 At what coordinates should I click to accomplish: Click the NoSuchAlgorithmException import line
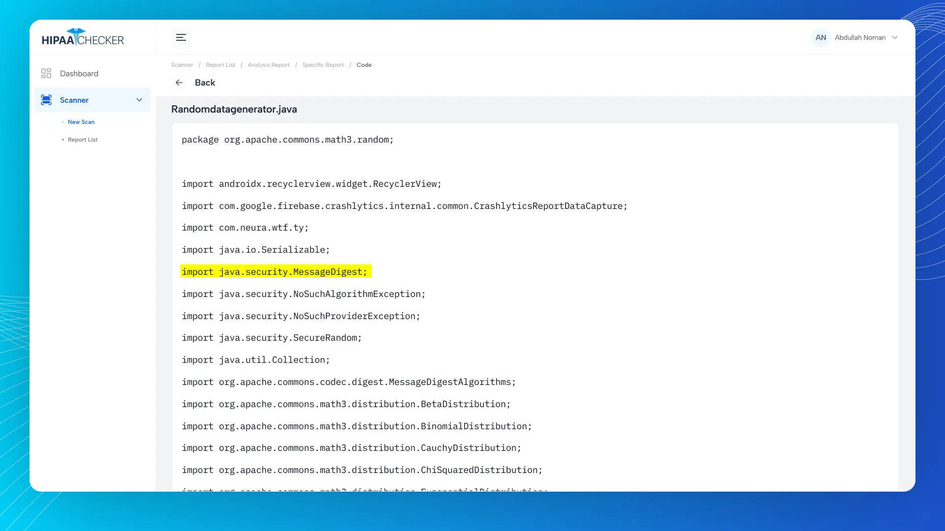[304, 294]
